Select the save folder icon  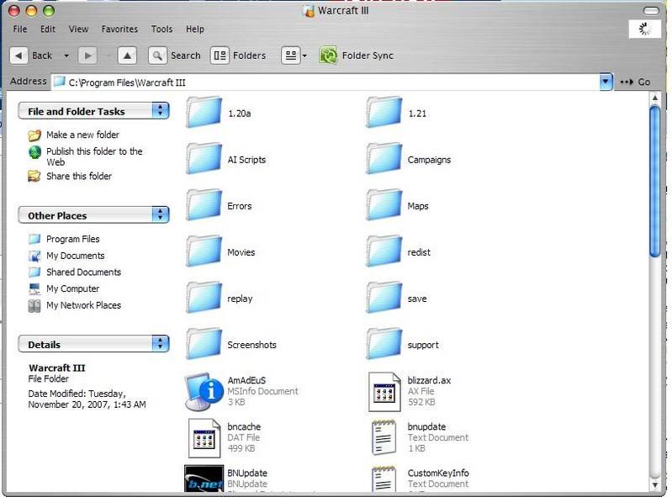coord(384,298)
